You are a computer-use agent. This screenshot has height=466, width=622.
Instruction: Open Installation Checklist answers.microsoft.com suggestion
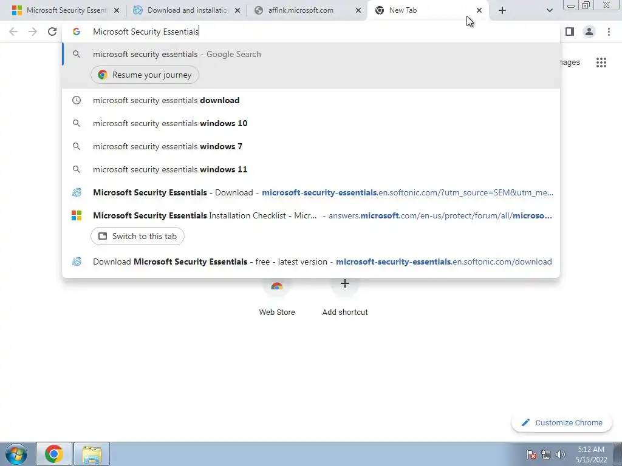[311, 215]
